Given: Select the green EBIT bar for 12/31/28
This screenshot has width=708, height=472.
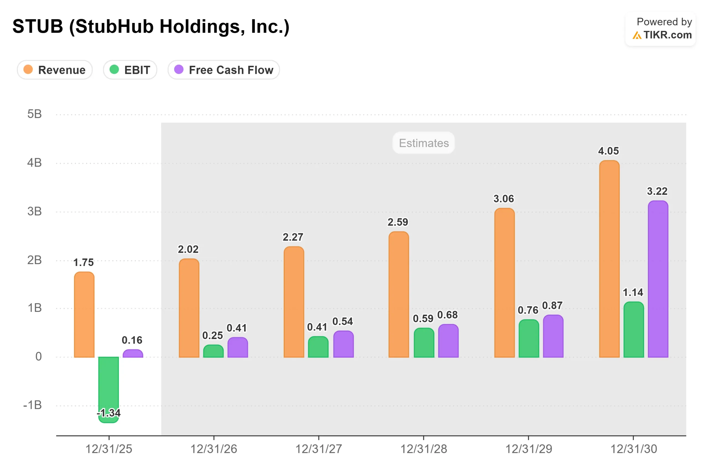Looking at the screenshot, I should 424,343.
